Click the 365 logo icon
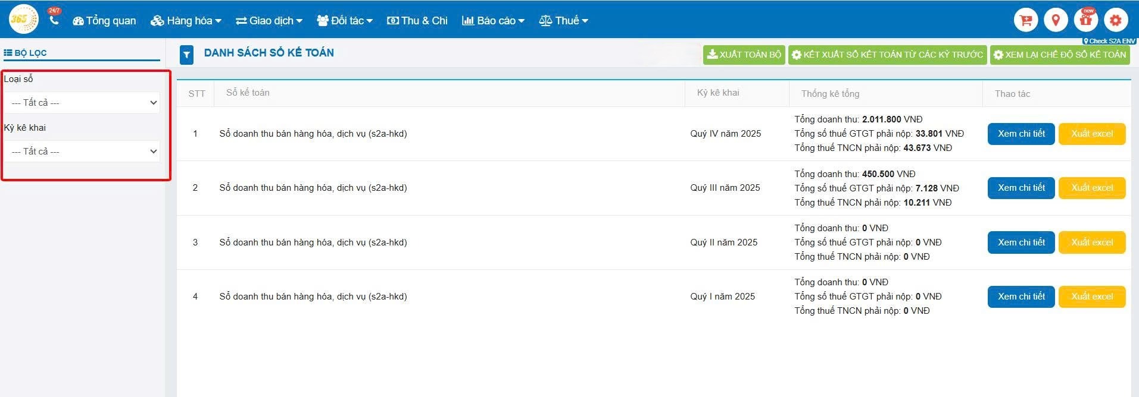 [23, 20]
